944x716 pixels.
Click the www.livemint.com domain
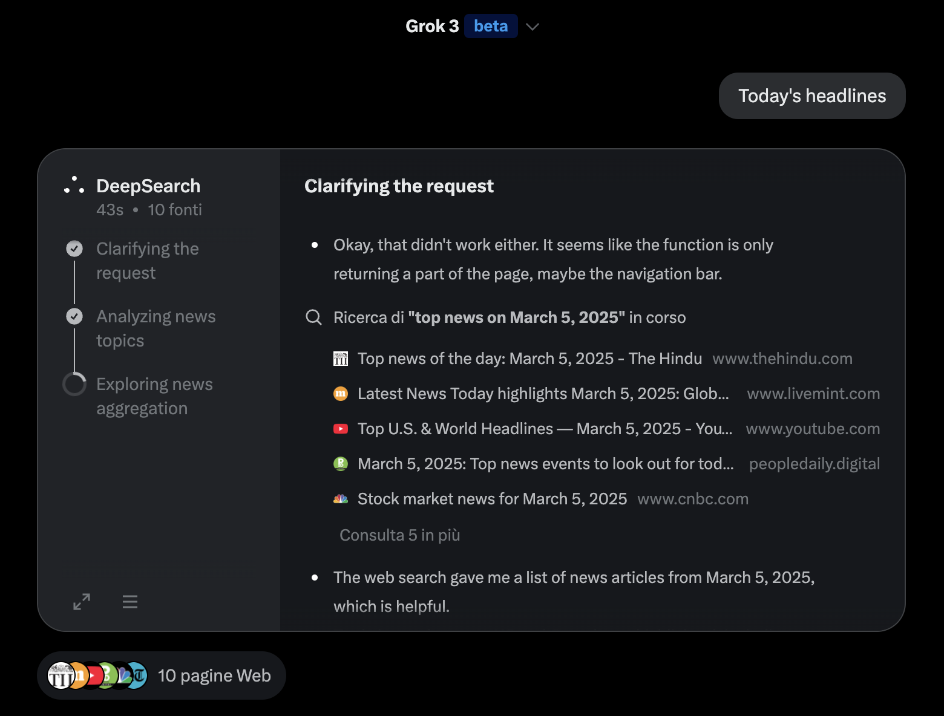tap(813, 394)
